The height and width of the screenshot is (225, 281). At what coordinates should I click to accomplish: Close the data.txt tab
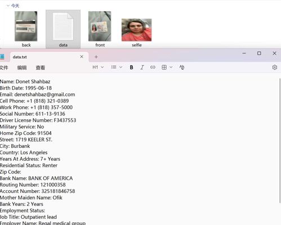[82, 57]
